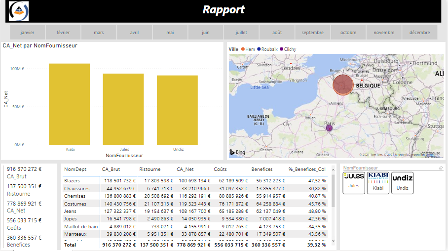Viewport: 448px width, 251px height.
Task: Sort table by the NomDept column header
Action: [x=75, y=169]
